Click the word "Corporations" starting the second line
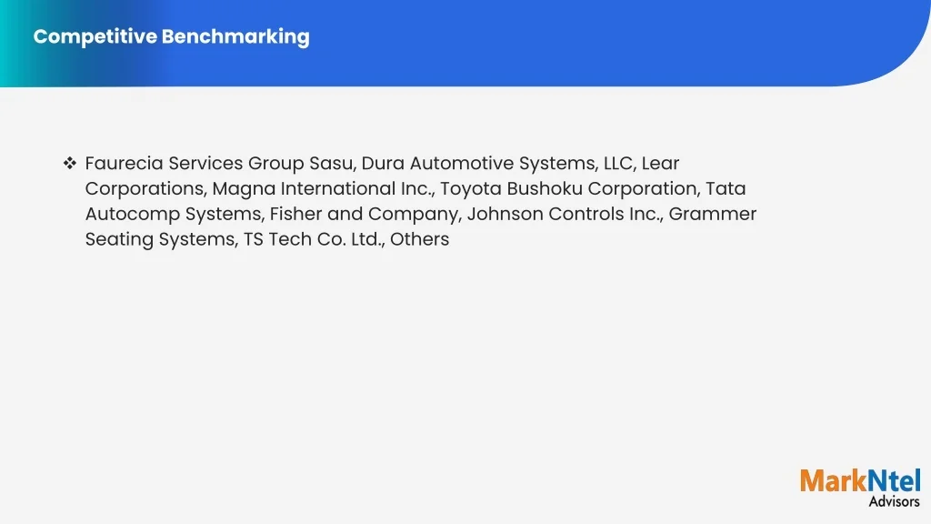 (x=145, y=189)
